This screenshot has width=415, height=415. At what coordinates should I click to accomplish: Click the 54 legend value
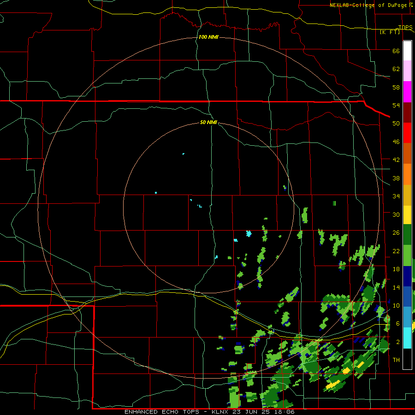click(396, 105)
